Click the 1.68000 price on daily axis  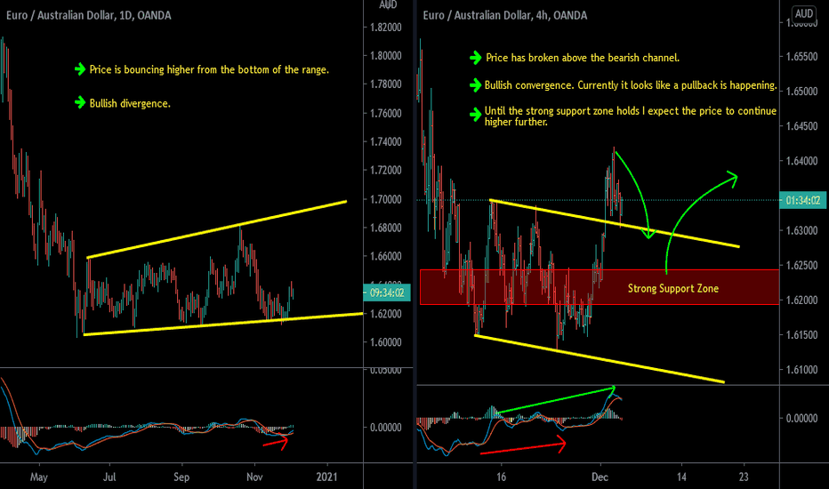pyautogui.click(x=385, y=228)
